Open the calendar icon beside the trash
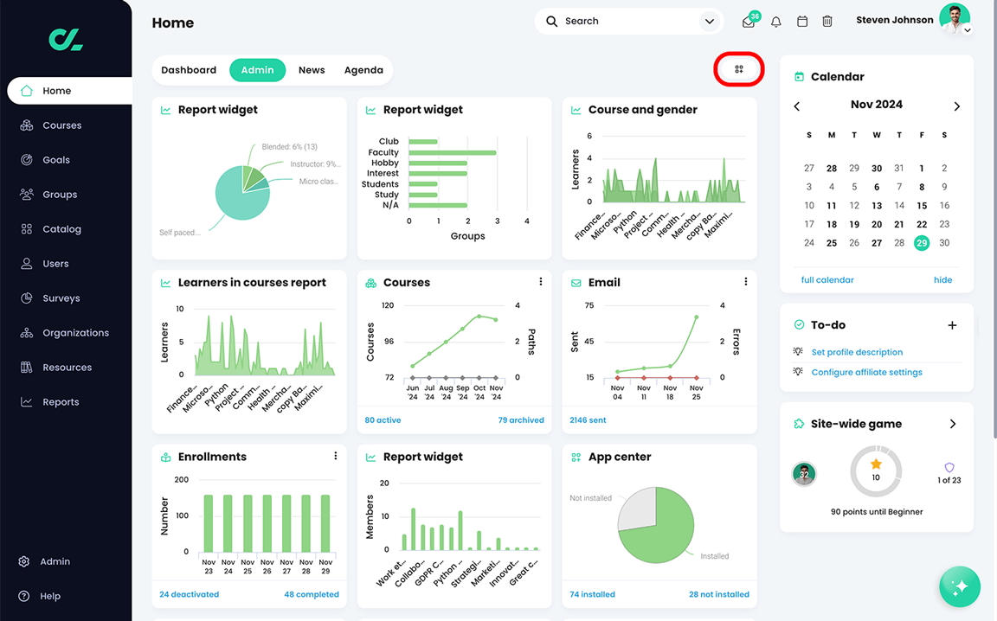997x621 pixels. [x=801, y=21]
